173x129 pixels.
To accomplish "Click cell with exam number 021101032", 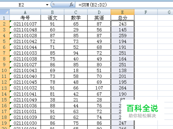I will (25, 88).
